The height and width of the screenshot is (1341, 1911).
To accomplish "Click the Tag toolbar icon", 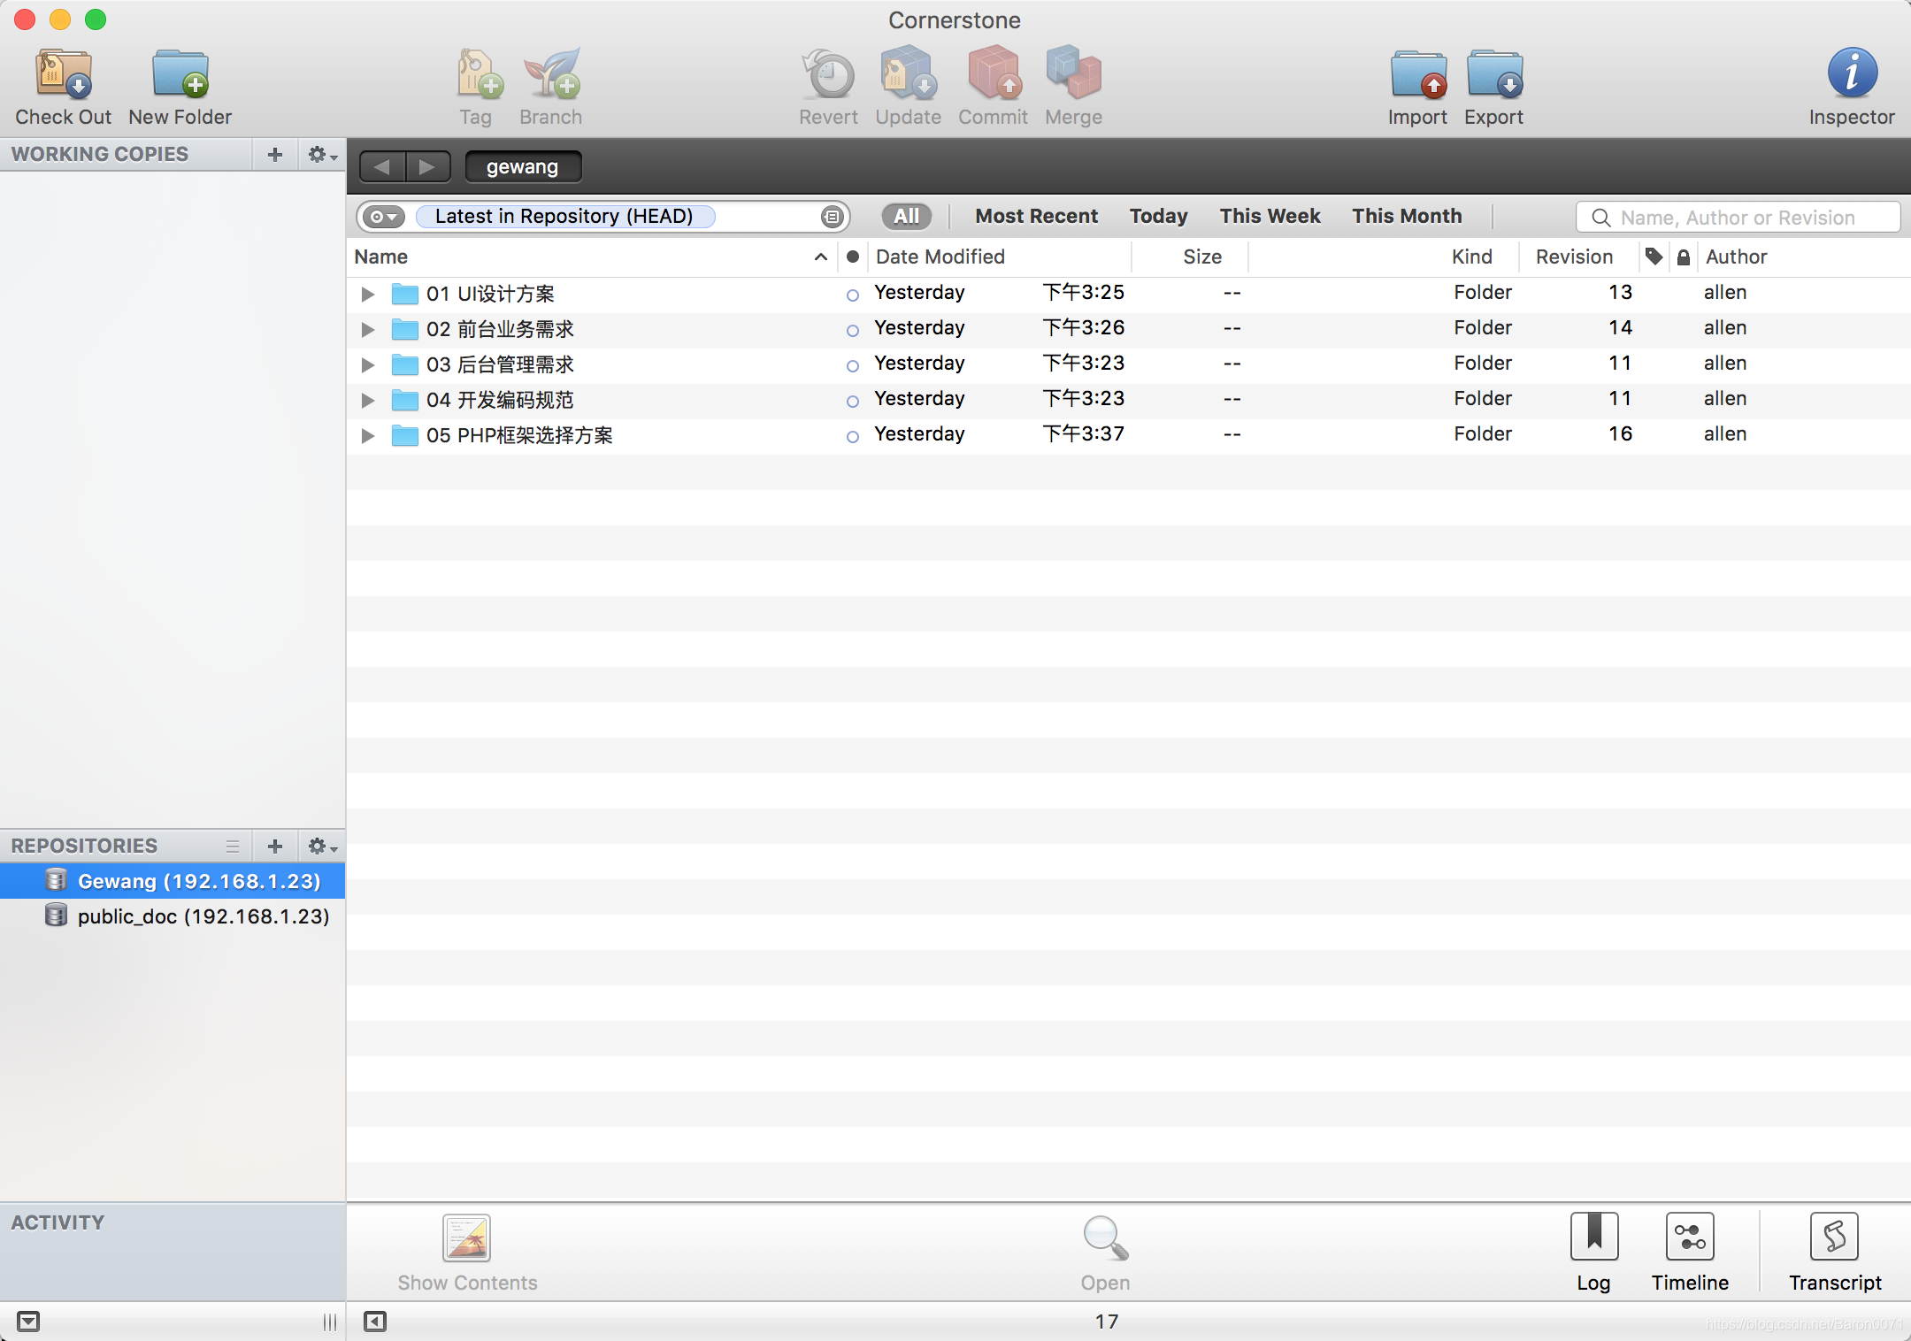I will tap(479, 74).
